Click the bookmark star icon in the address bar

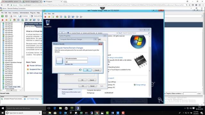pos(189,5)
